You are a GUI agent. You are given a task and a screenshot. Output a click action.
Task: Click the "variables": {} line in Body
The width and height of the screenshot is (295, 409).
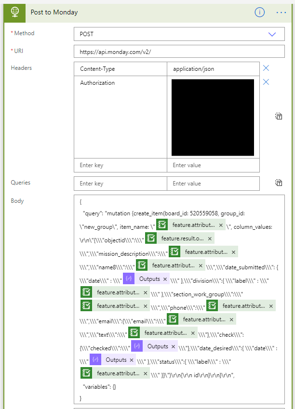pos(99,387)
